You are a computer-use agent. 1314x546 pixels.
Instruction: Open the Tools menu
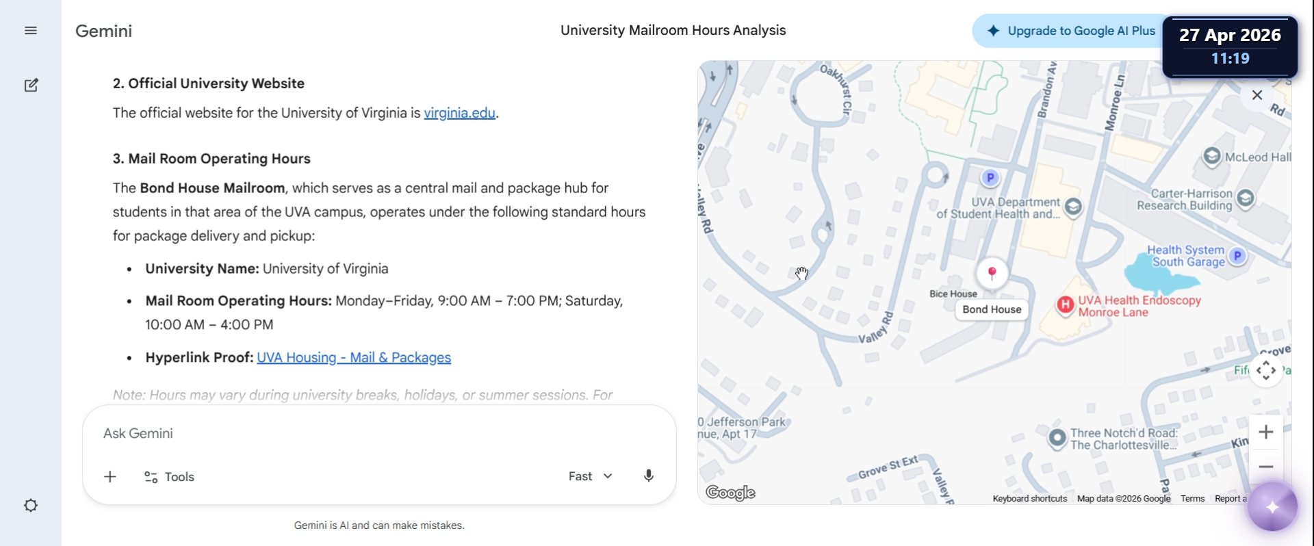click(170, 477)
